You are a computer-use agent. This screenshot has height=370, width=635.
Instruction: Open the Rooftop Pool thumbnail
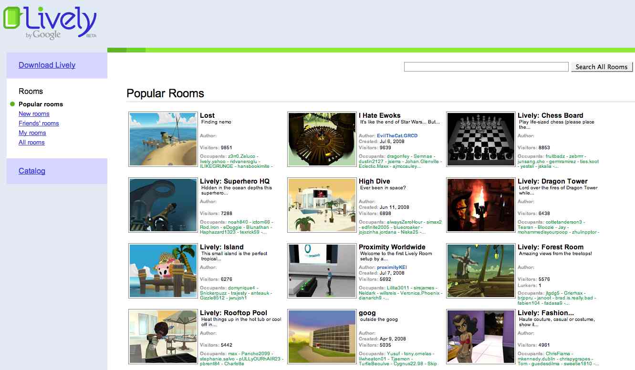pos(163,337)
